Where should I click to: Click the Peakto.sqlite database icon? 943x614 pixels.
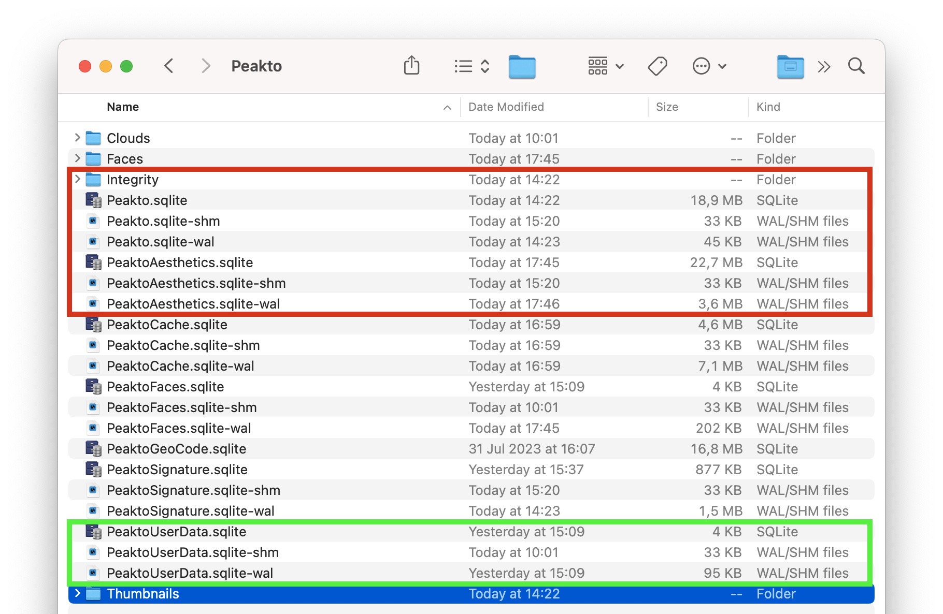[x=93, y=200]
